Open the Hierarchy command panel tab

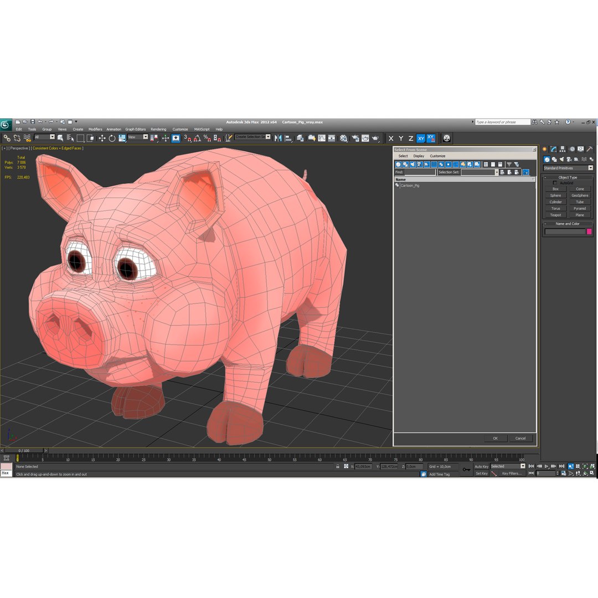click(x=563, y=149)
